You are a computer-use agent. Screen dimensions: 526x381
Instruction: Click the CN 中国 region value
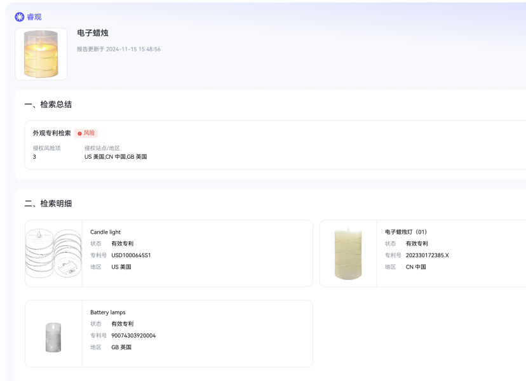tap(415, 267)
